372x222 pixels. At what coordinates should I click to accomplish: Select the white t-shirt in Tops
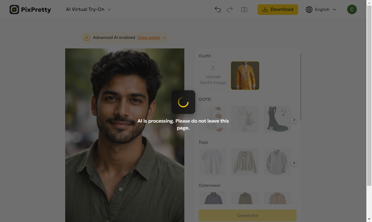point(213,162)
